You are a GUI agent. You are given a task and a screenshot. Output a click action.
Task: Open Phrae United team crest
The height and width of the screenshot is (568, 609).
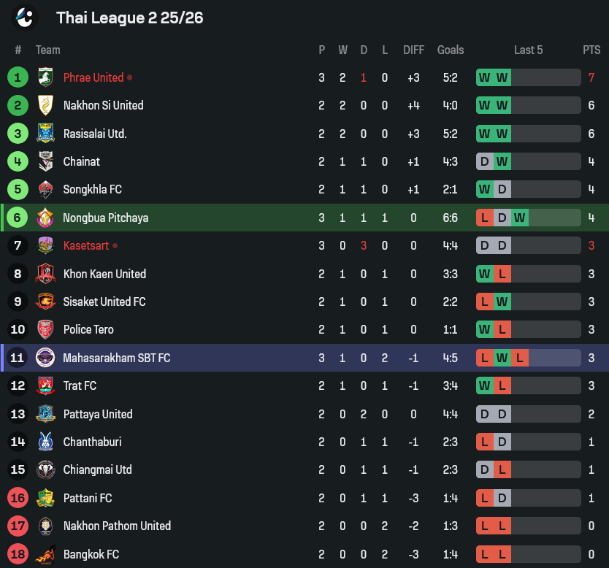45,77
